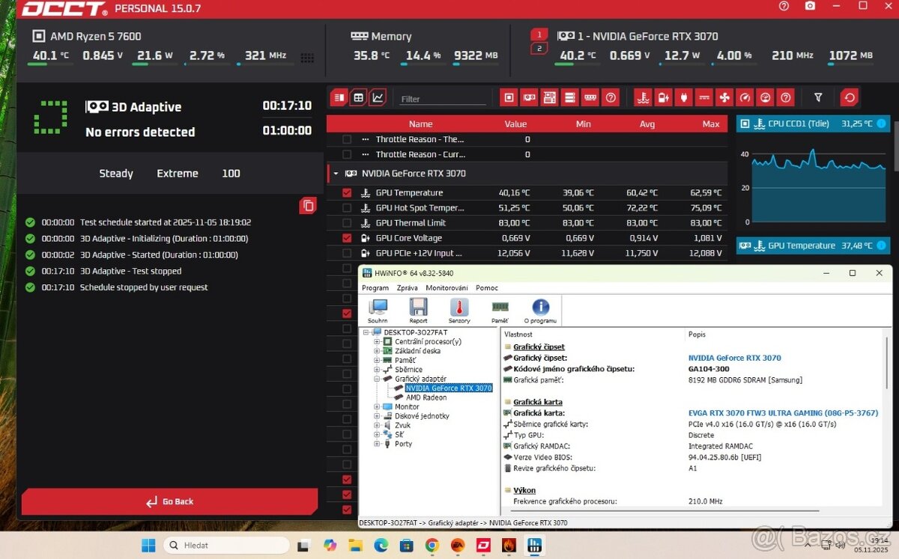Uncheck the GPU Temperature checkbox
The height and width of the screenshot is (559, 899).
(x=346, y=193)
